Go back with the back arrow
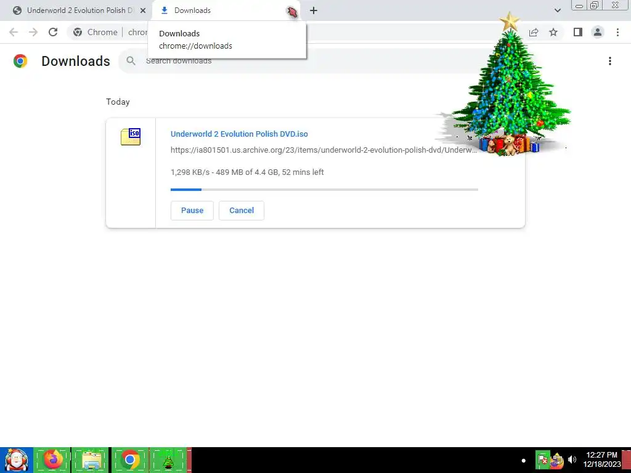 click(14, 32)
